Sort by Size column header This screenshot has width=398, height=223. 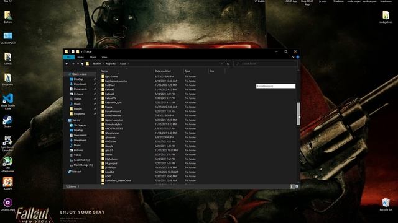[216, 71]
